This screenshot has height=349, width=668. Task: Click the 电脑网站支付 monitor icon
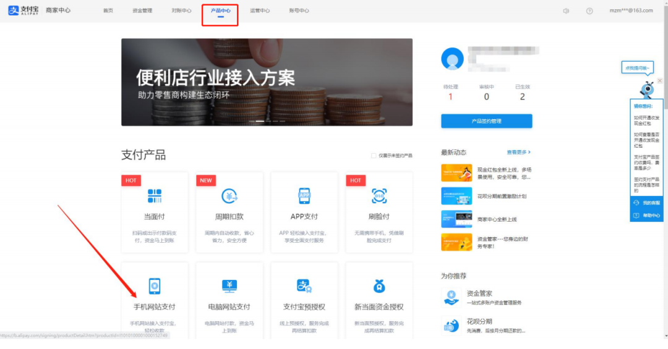point(229,286)
